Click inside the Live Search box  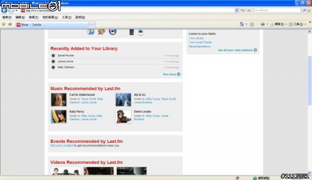tap(277, 10)
